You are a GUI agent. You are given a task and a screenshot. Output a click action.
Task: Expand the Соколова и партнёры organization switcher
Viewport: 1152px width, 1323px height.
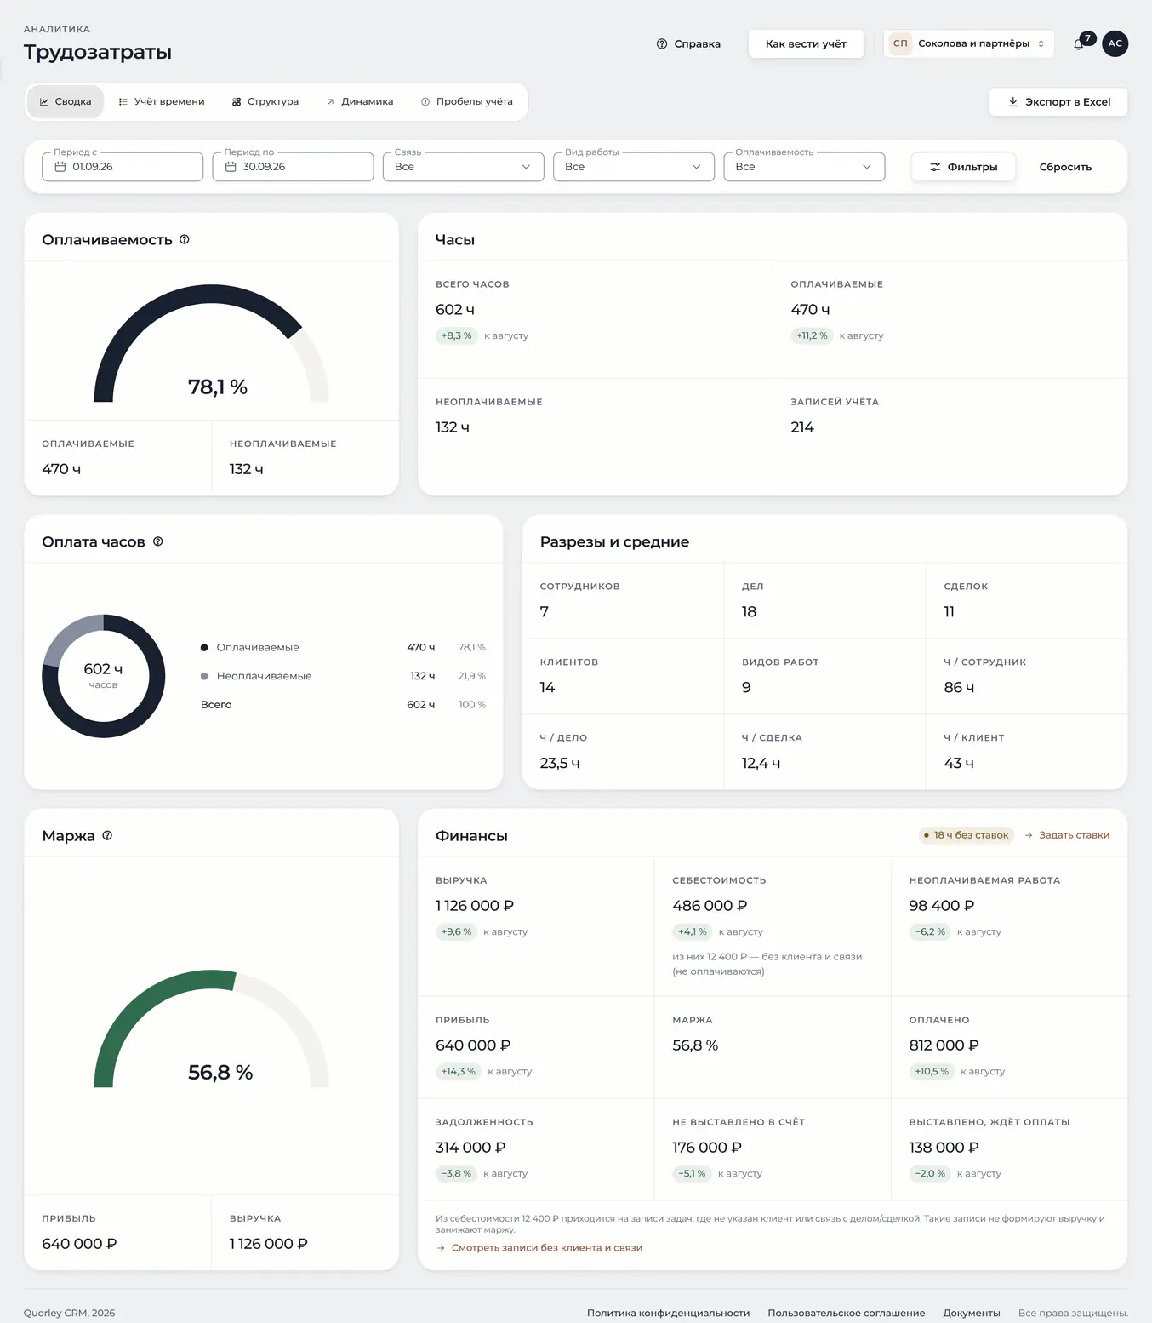969,43
